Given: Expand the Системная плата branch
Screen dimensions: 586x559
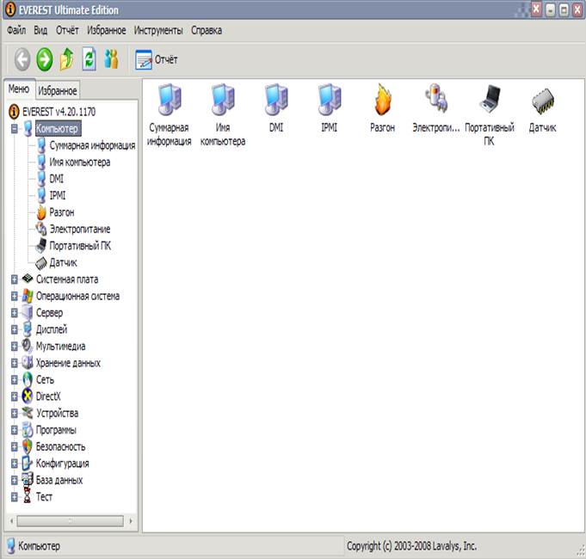Looking at the screenshot, I should [15, 279].
